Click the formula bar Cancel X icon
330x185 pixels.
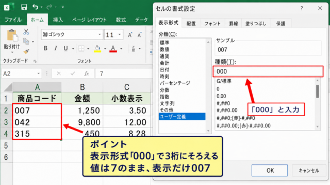tap(59, 73)
